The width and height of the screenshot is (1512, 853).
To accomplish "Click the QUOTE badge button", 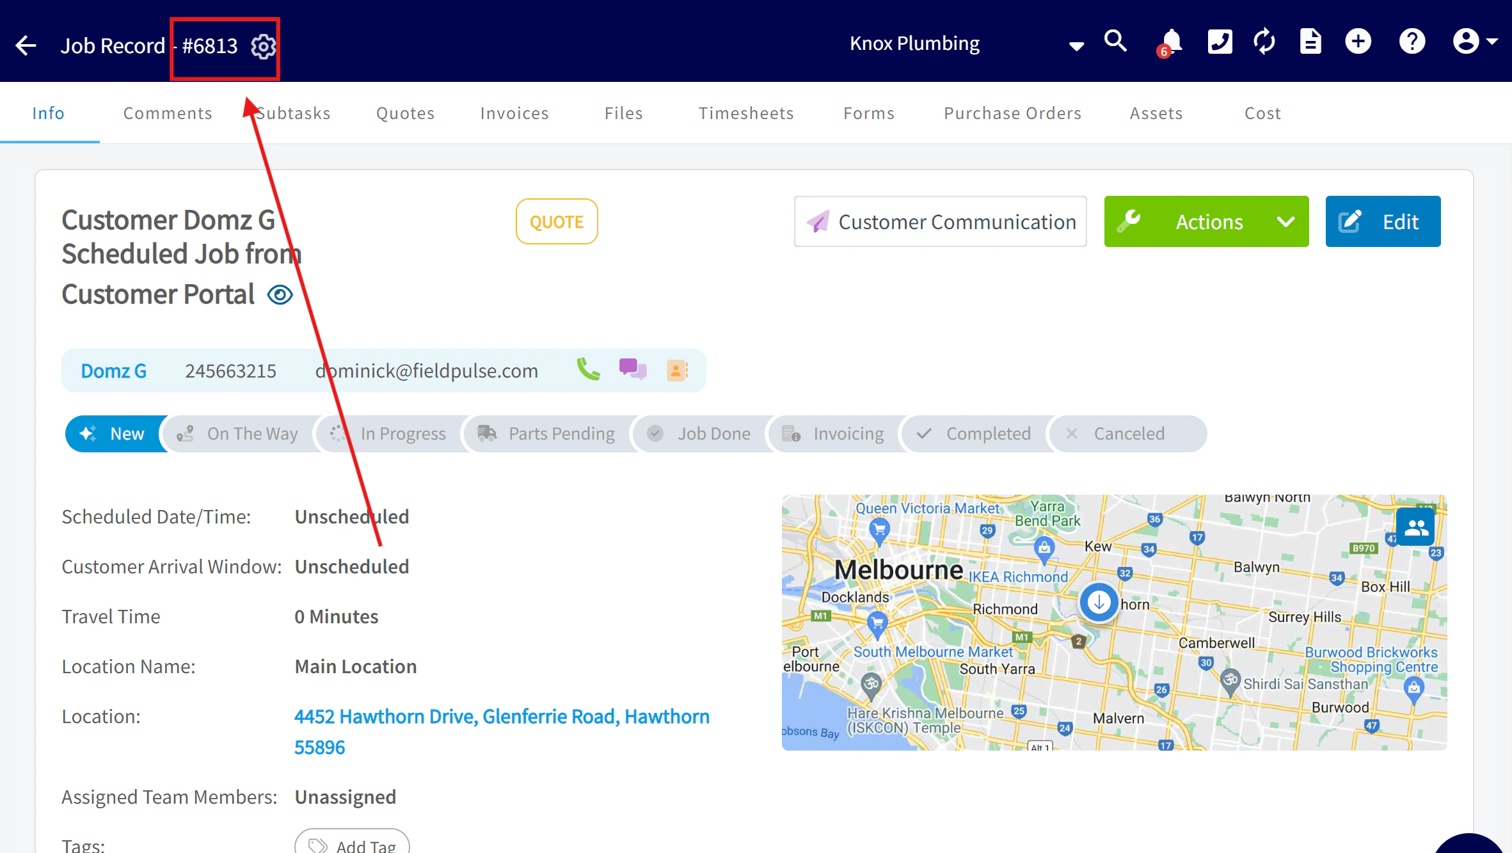I will click(557, 221).
